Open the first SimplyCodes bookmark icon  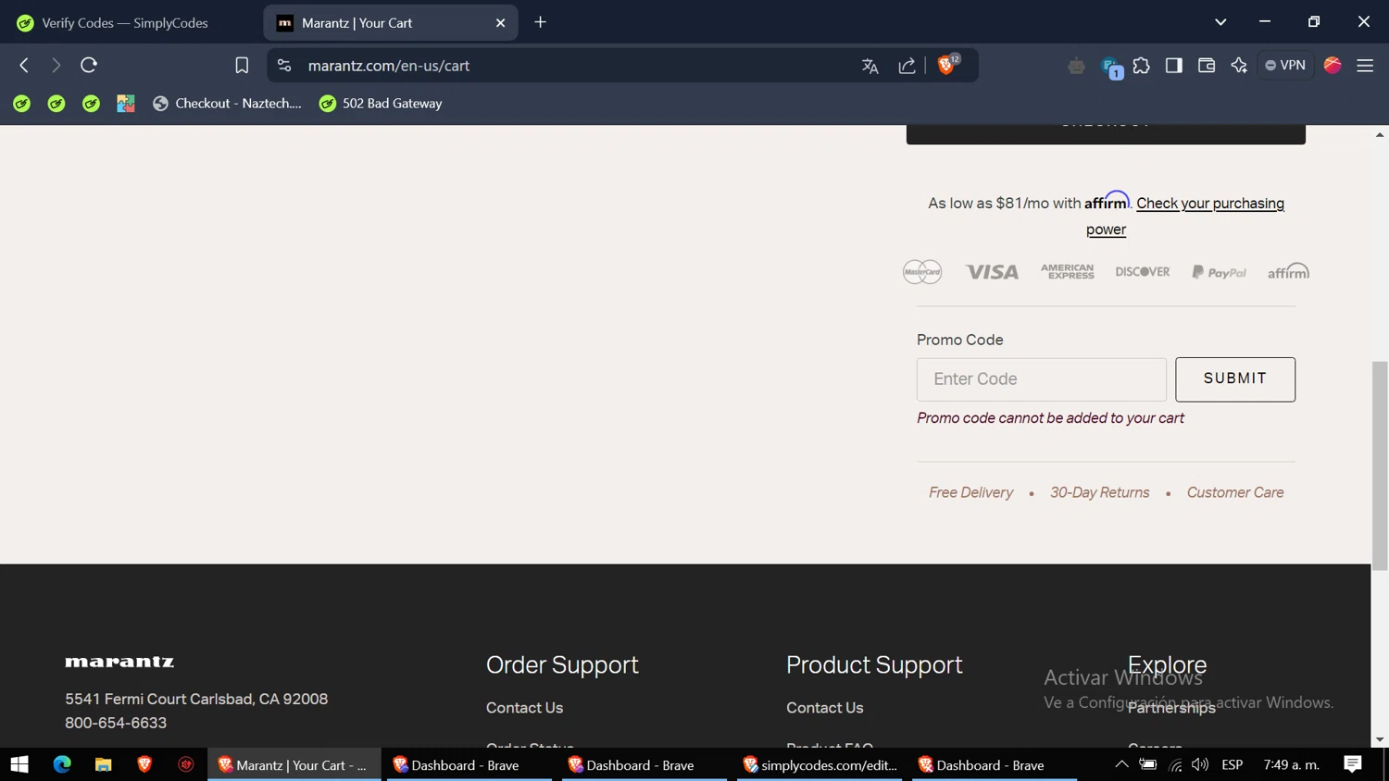click(x=21, y=104)
